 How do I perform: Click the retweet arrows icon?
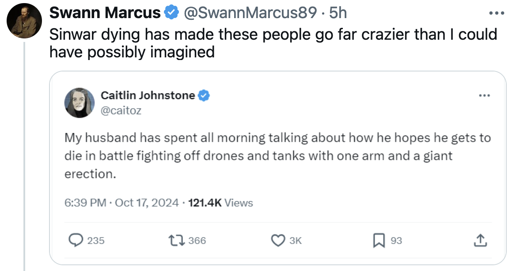tap(177, 240)
